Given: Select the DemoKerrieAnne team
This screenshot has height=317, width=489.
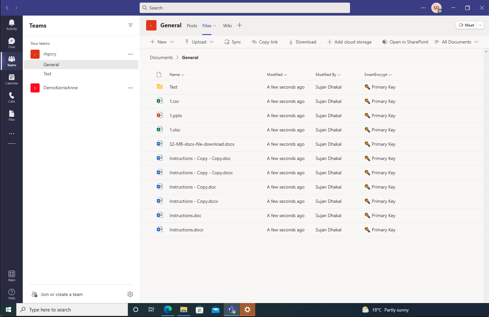Looking at the screenshot, I should 60,88.
